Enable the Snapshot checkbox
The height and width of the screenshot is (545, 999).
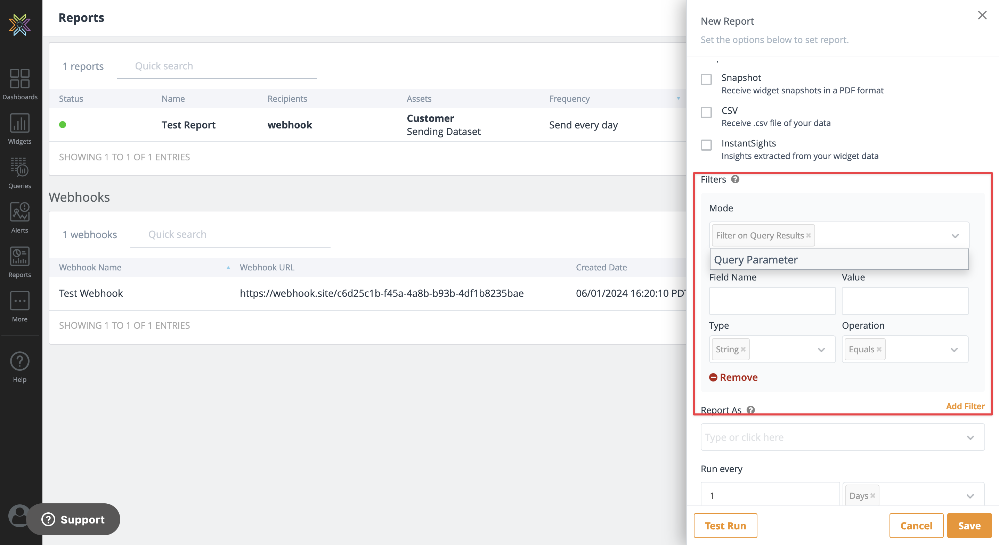(706, 79)
